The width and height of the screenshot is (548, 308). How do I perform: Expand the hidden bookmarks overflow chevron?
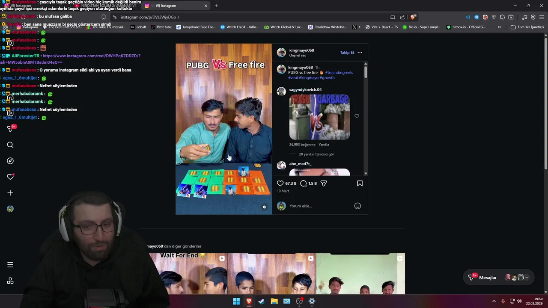coord(499,27)
